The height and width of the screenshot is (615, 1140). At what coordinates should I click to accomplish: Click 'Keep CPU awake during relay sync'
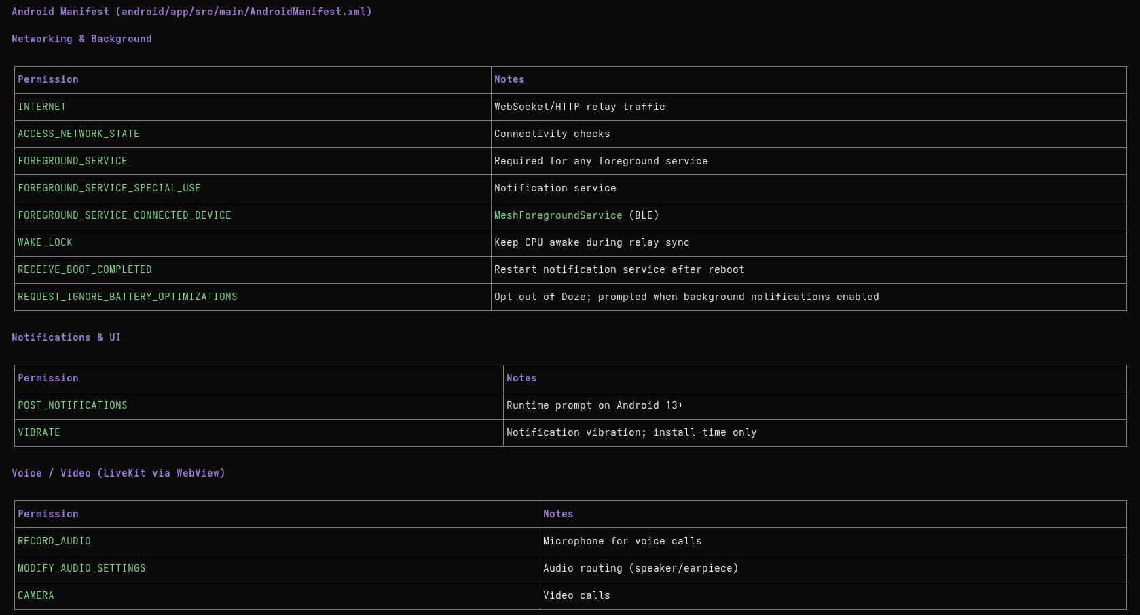592,242
